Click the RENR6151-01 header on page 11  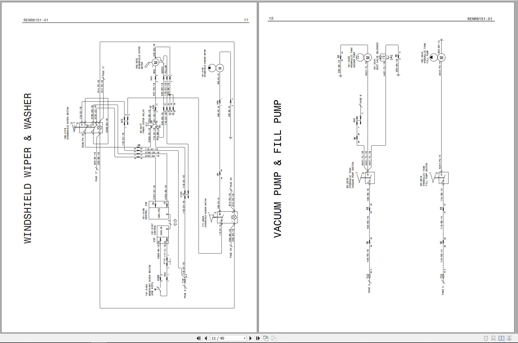tap(36, 20)
